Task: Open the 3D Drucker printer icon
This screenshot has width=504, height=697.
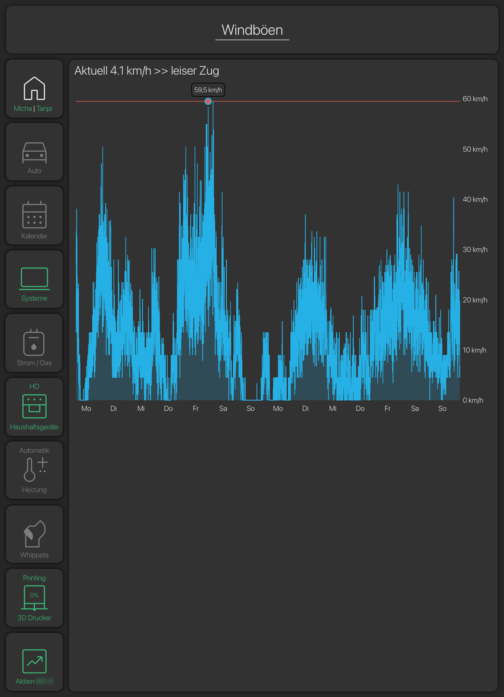Action: [x=34, y=598]
